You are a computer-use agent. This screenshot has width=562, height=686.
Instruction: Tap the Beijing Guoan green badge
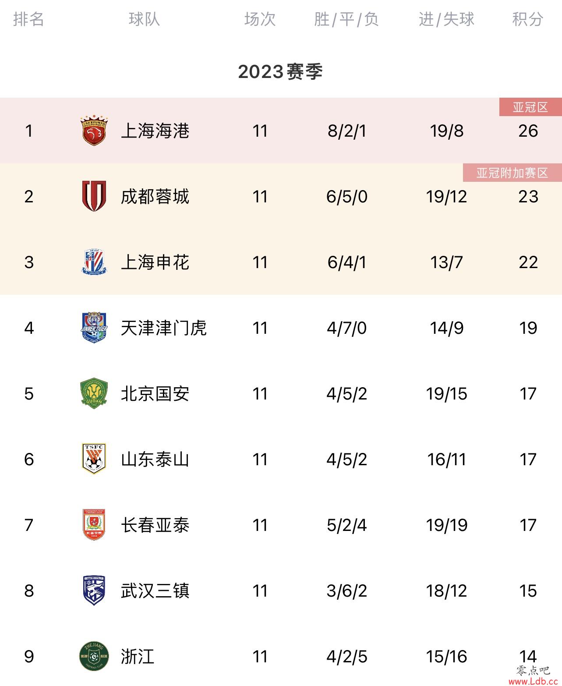(x=94, y=393)
